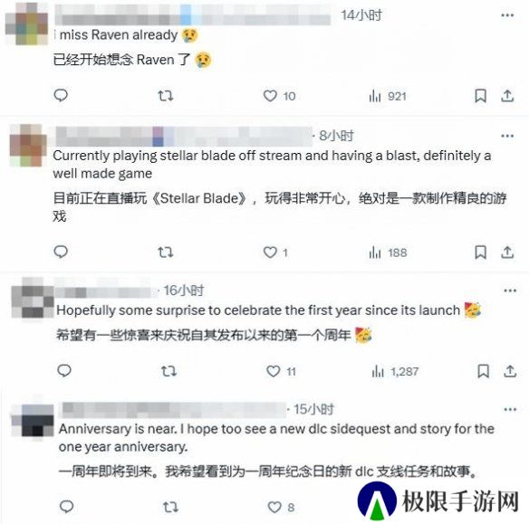529x524 pixels.
Task: Reply to the 'miss Raven already' tweet
Action: tap(61, 96)
